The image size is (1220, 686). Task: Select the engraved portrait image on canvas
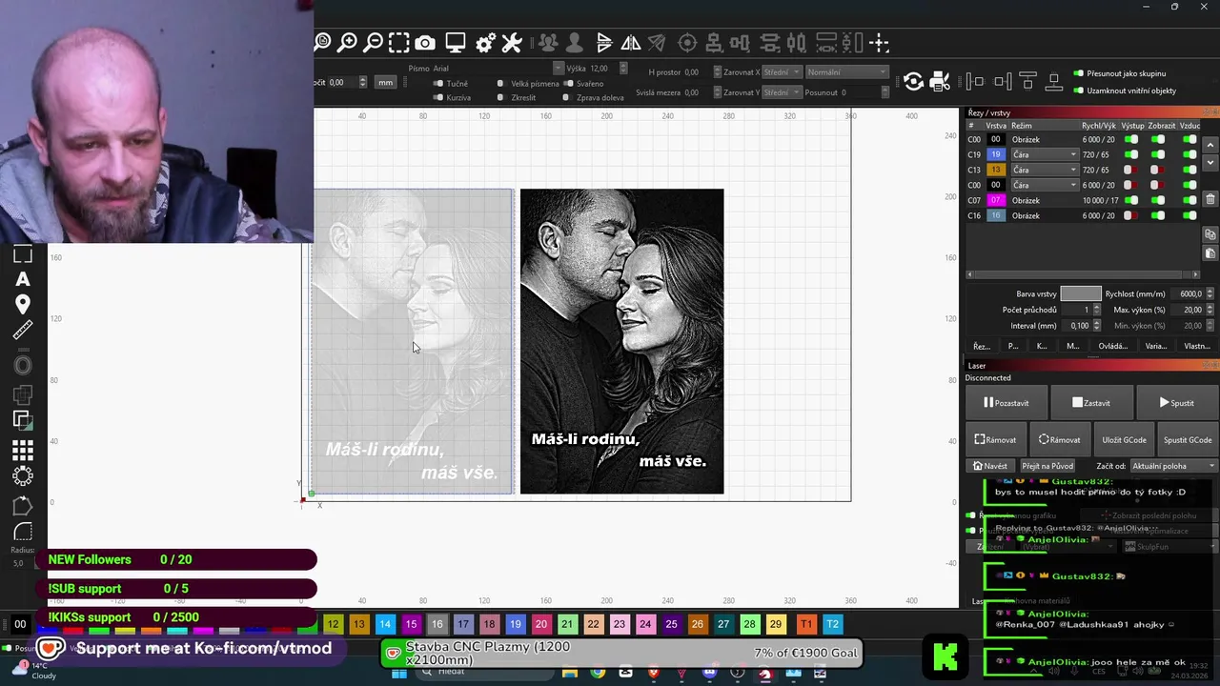click(x=621, y=341)
